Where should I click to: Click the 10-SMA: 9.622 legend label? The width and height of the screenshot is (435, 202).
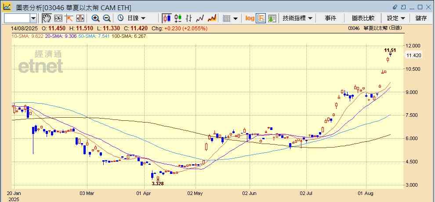pyautogui.click(x=27, y=36)
